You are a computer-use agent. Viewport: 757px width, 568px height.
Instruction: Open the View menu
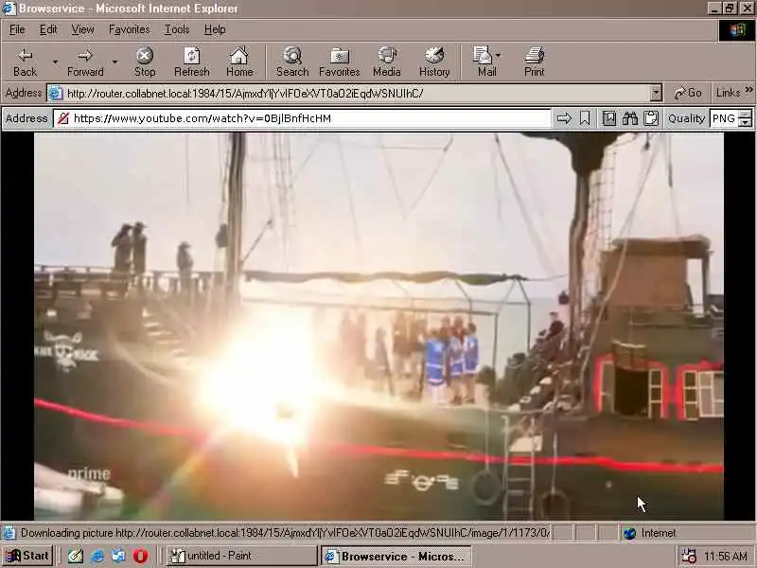(x=82, y=30)
